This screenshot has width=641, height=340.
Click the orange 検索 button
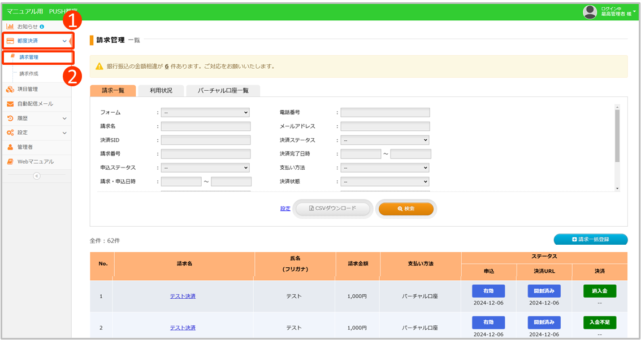point(406,209)
